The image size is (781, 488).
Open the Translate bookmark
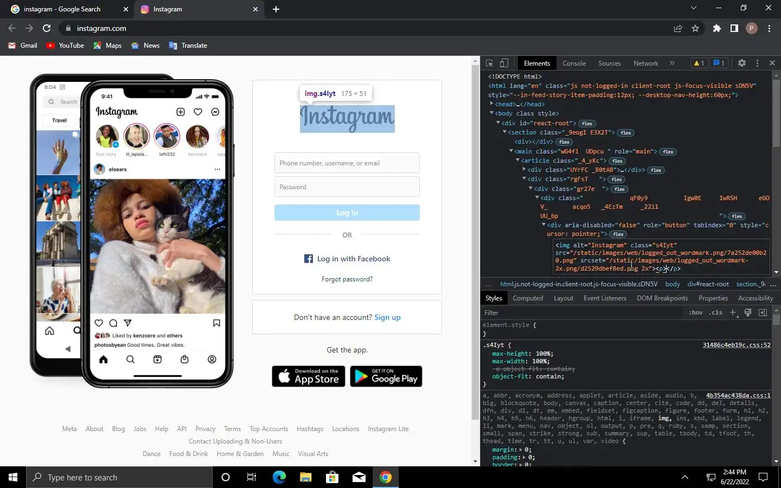(188, 46)
